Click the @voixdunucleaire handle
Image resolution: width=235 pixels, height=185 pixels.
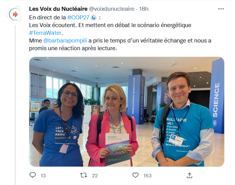[112, 9]
